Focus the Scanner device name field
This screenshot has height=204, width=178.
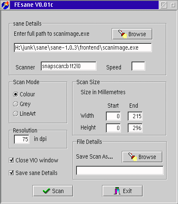tap(68, 66)
